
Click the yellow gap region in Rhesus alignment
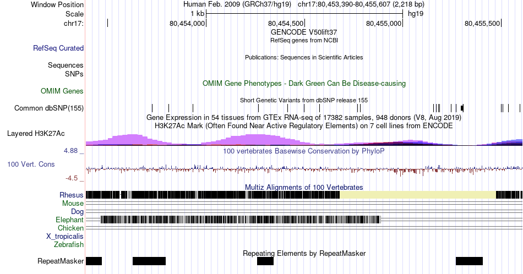coord(418,195)
